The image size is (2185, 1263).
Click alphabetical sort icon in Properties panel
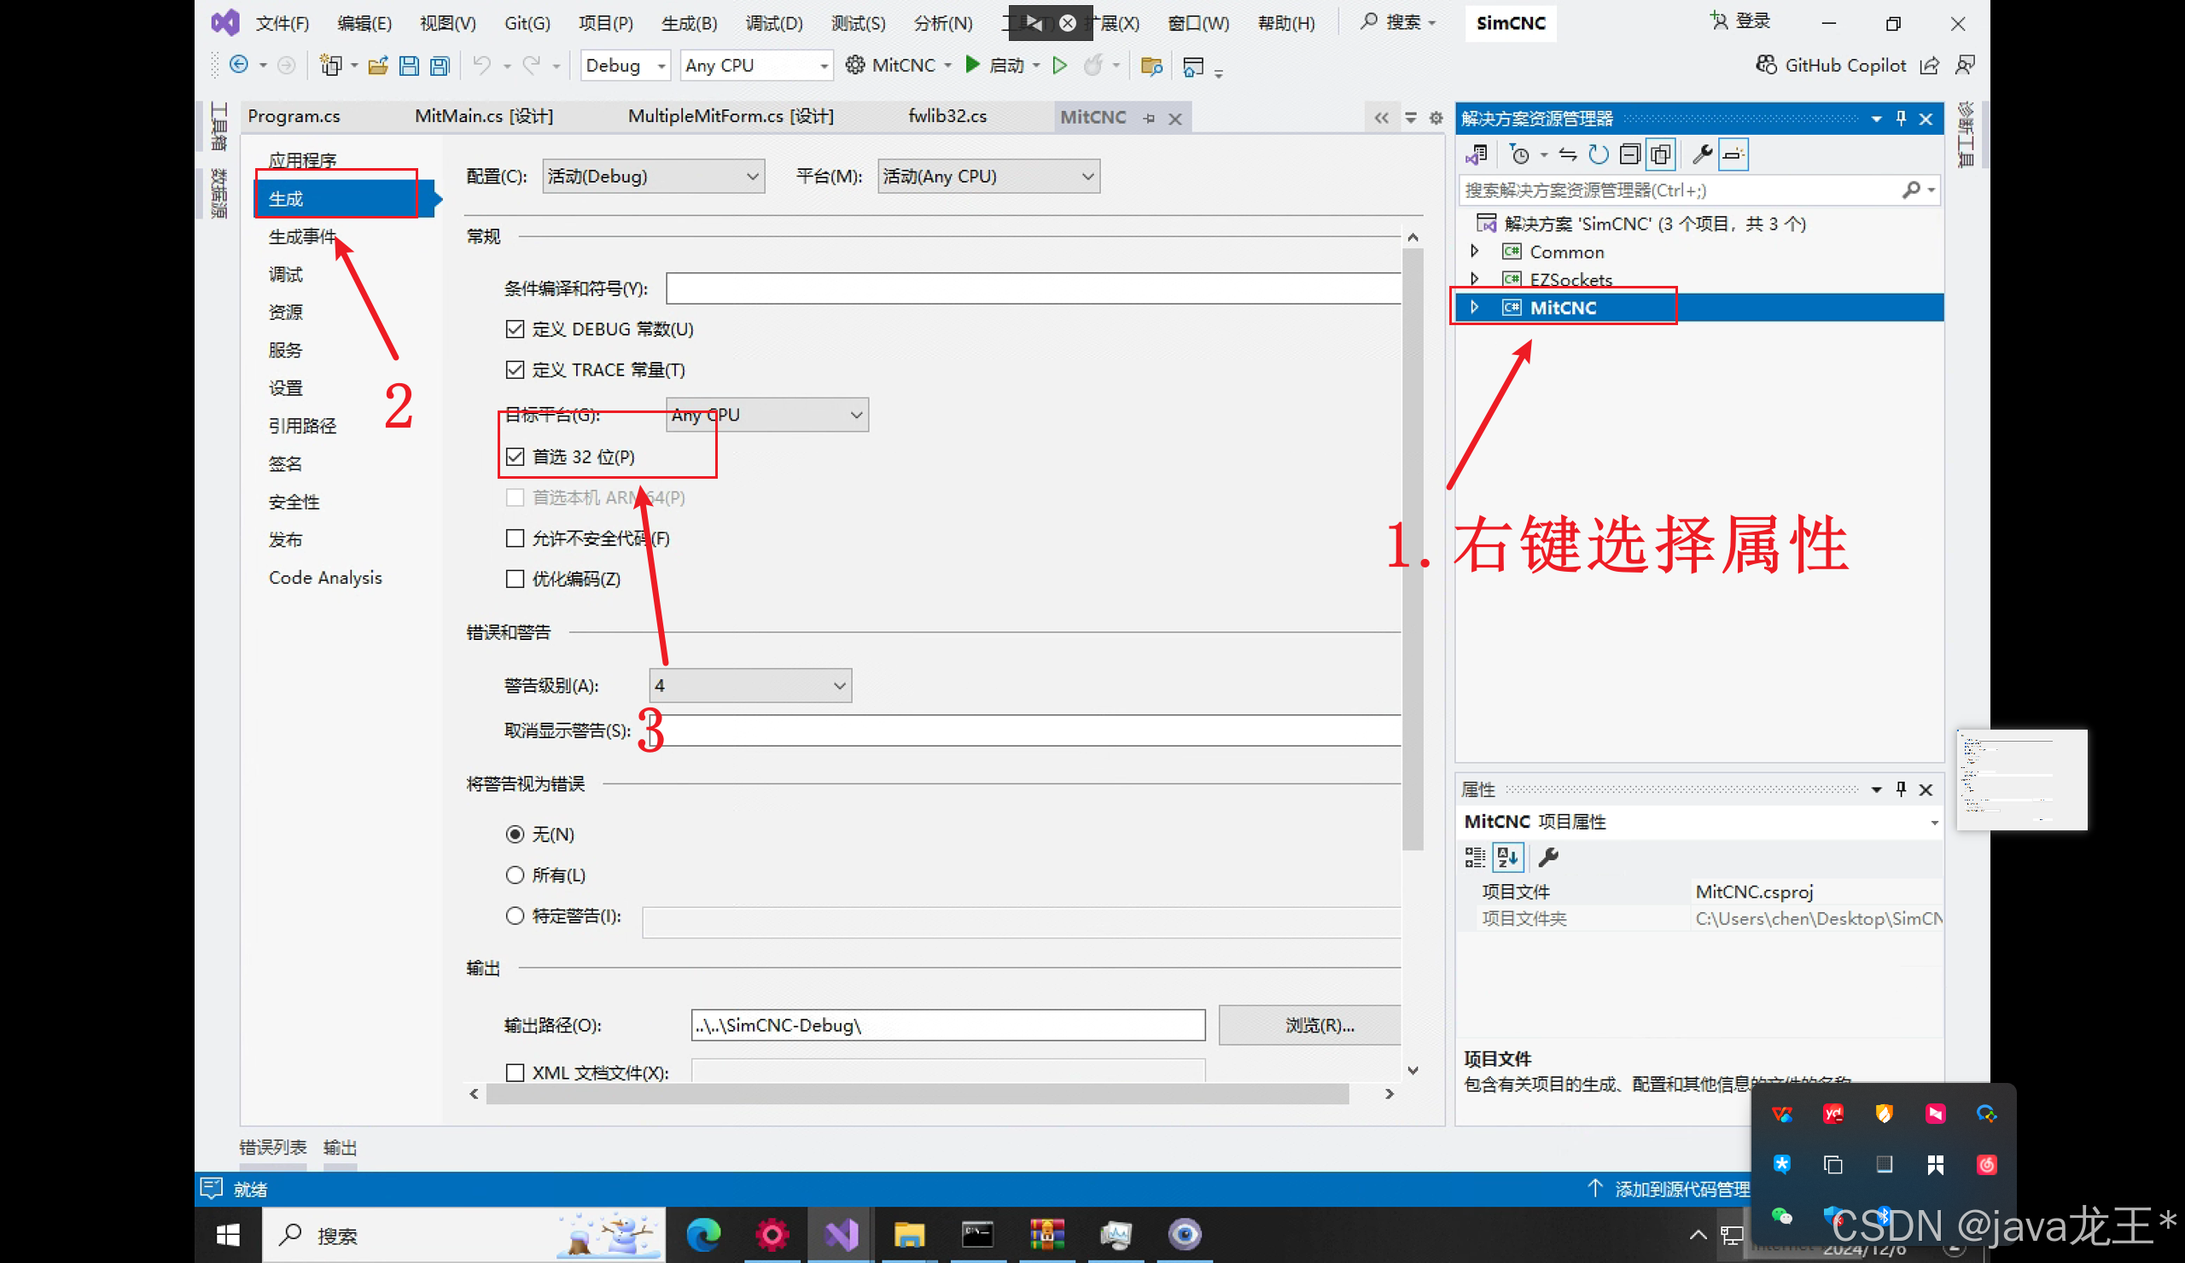(1507, 858)
